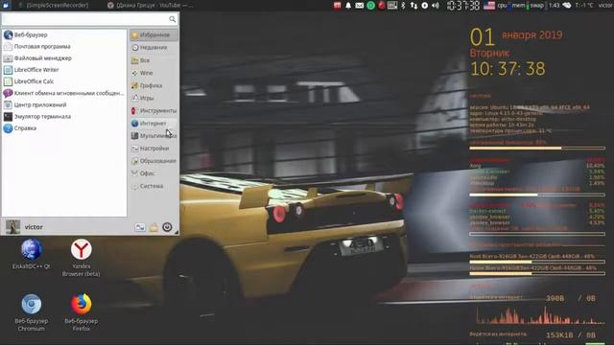Open Chromium web browser desktop icon
The height and width of the screenshot is (345, 614).
tap(32, 312)
